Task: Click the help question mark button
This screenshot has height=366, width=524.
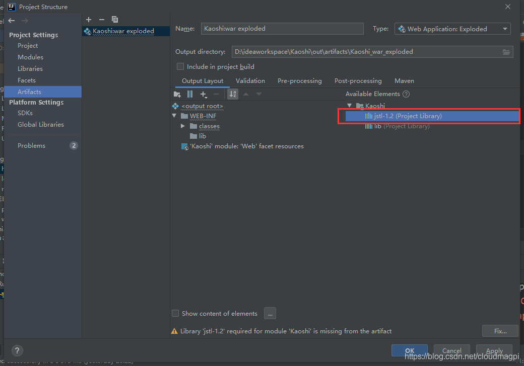Action: point(17,350)
